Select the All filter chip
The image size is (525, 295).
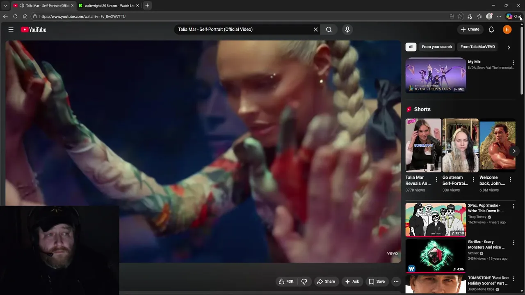tap(411, 47)
